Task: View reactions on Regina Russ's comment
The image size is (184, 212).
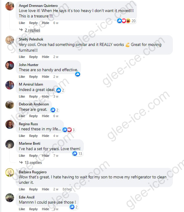Action: tap(69, 130)
